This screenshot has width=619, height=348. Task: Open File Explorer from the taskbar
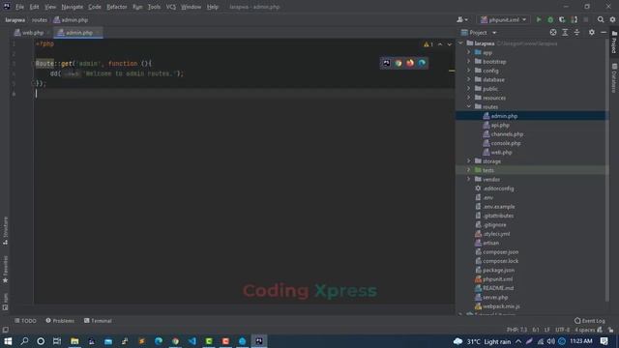74,341
